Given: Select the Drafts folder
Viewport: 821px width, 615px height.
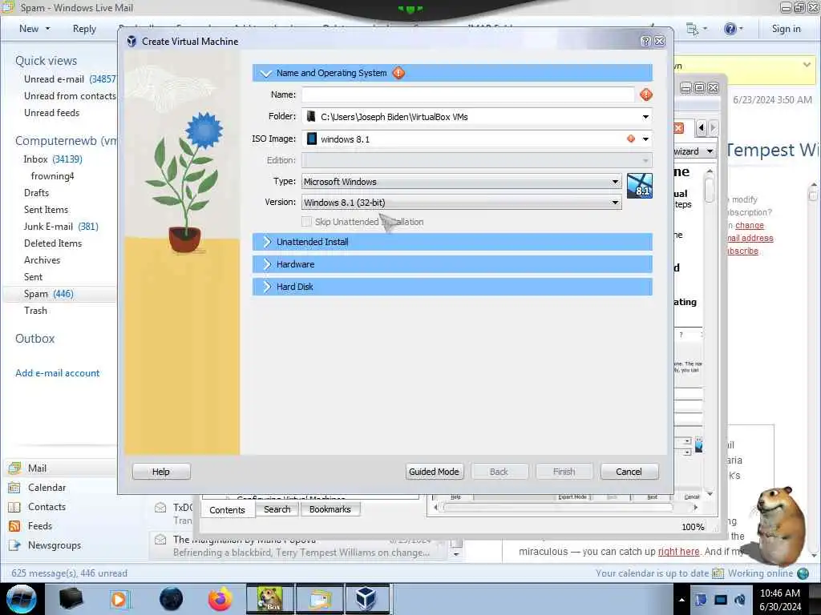Looking at the screenshot, I should point(36,193).
